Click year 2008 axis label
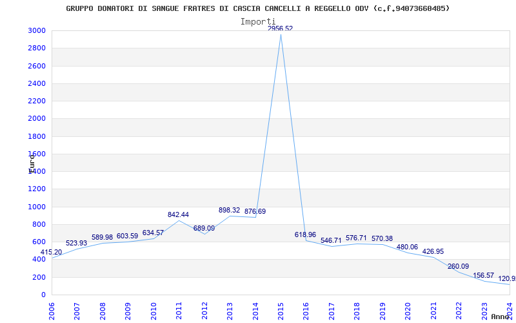Image resolution: width=516 pixels, height=323 pixels. tap(103, 311)
